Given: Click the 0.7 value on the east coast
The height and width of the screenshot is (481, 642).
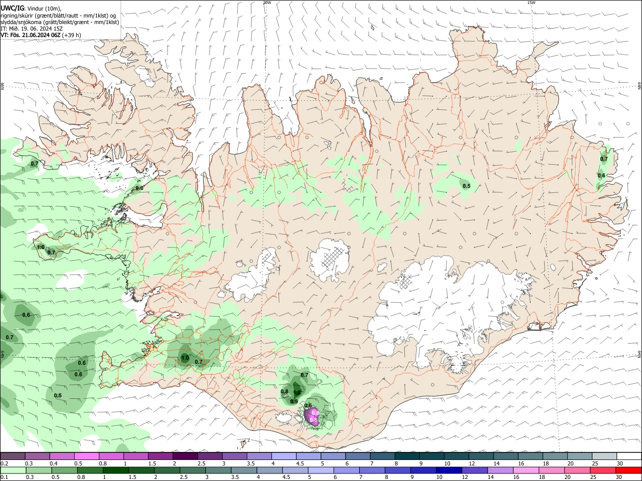Looking at the screenshot, I should [x=604, y=159].
